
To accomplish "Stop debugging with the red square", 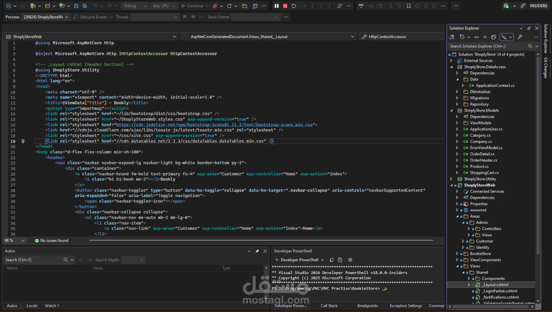I will pyautogui.click(x=285, y=6).
